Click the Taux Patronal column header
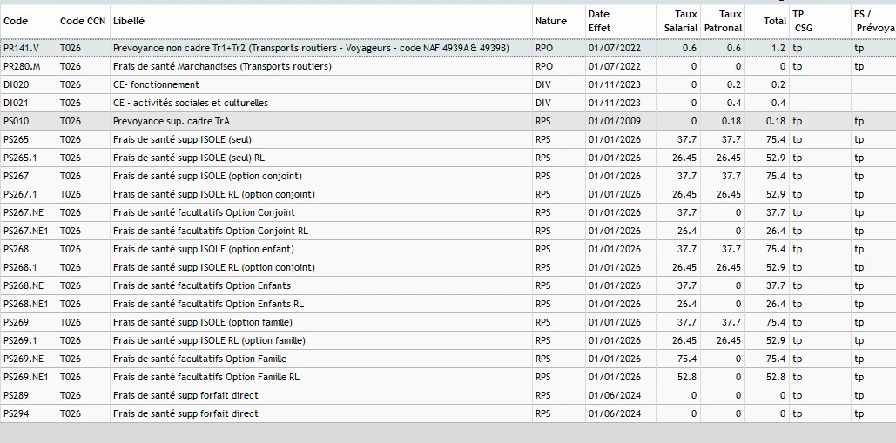This screenshot has height=443, width=896. (x=723, y=21)
